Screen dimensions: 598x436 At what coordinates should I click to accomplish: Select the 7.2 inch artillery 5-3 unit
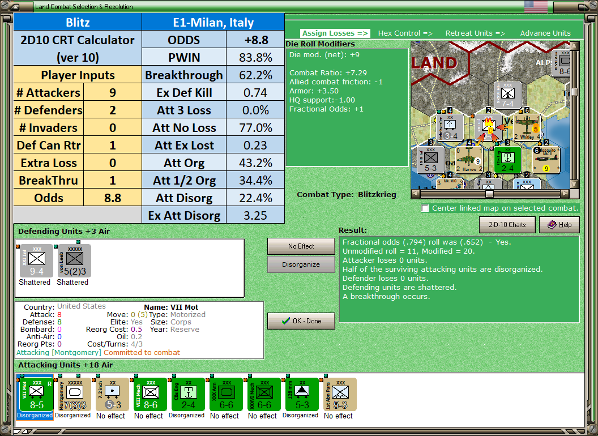click(x=112, y=395)
